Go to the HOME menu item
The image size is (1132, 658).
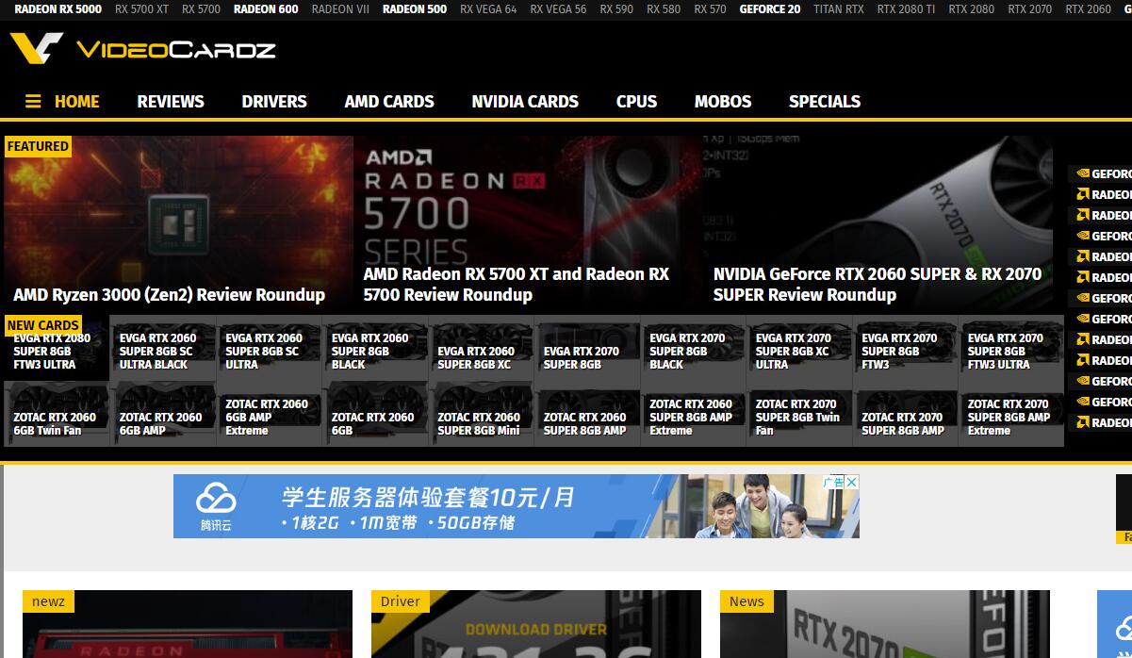76,102
